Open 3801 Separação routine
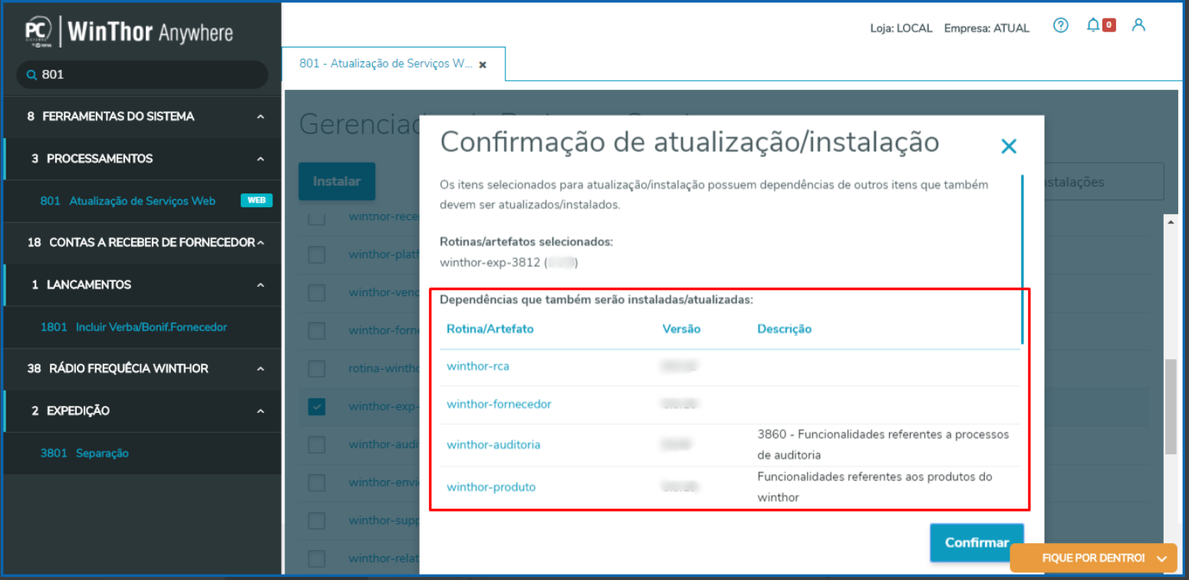This screenshot has height=580, width=1189. (x=84, y=453)
